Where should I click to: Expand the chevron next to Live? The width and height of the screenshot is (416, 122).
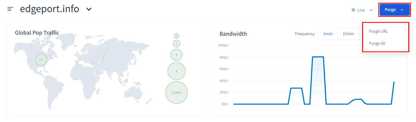(371, 10)
